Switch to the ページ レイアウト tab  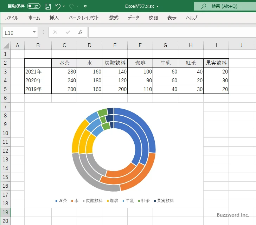point(84,18)
